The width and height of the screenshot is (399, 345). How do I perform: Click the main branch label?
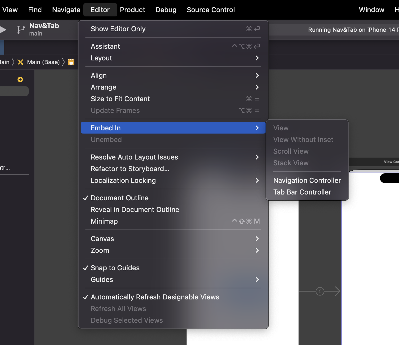tap(36, 34)
